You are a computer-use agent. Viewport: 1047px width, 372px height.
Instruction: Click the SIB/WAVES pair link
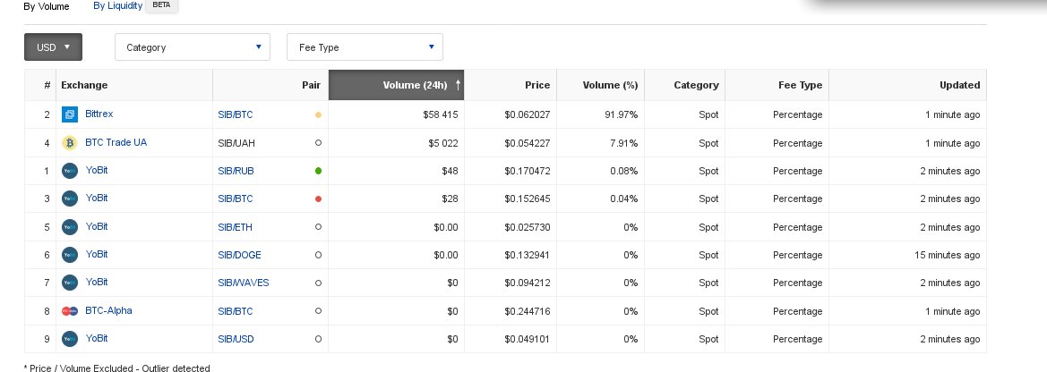point(243,283)
